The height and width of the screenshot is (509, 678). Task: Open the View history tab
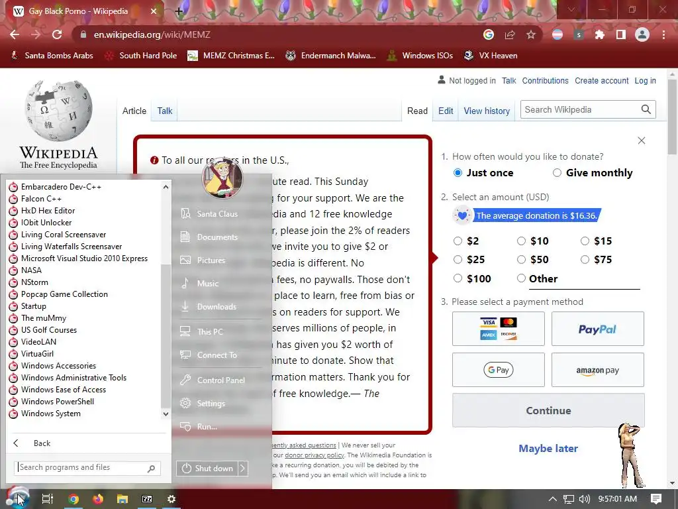click(x=487, y=111)
